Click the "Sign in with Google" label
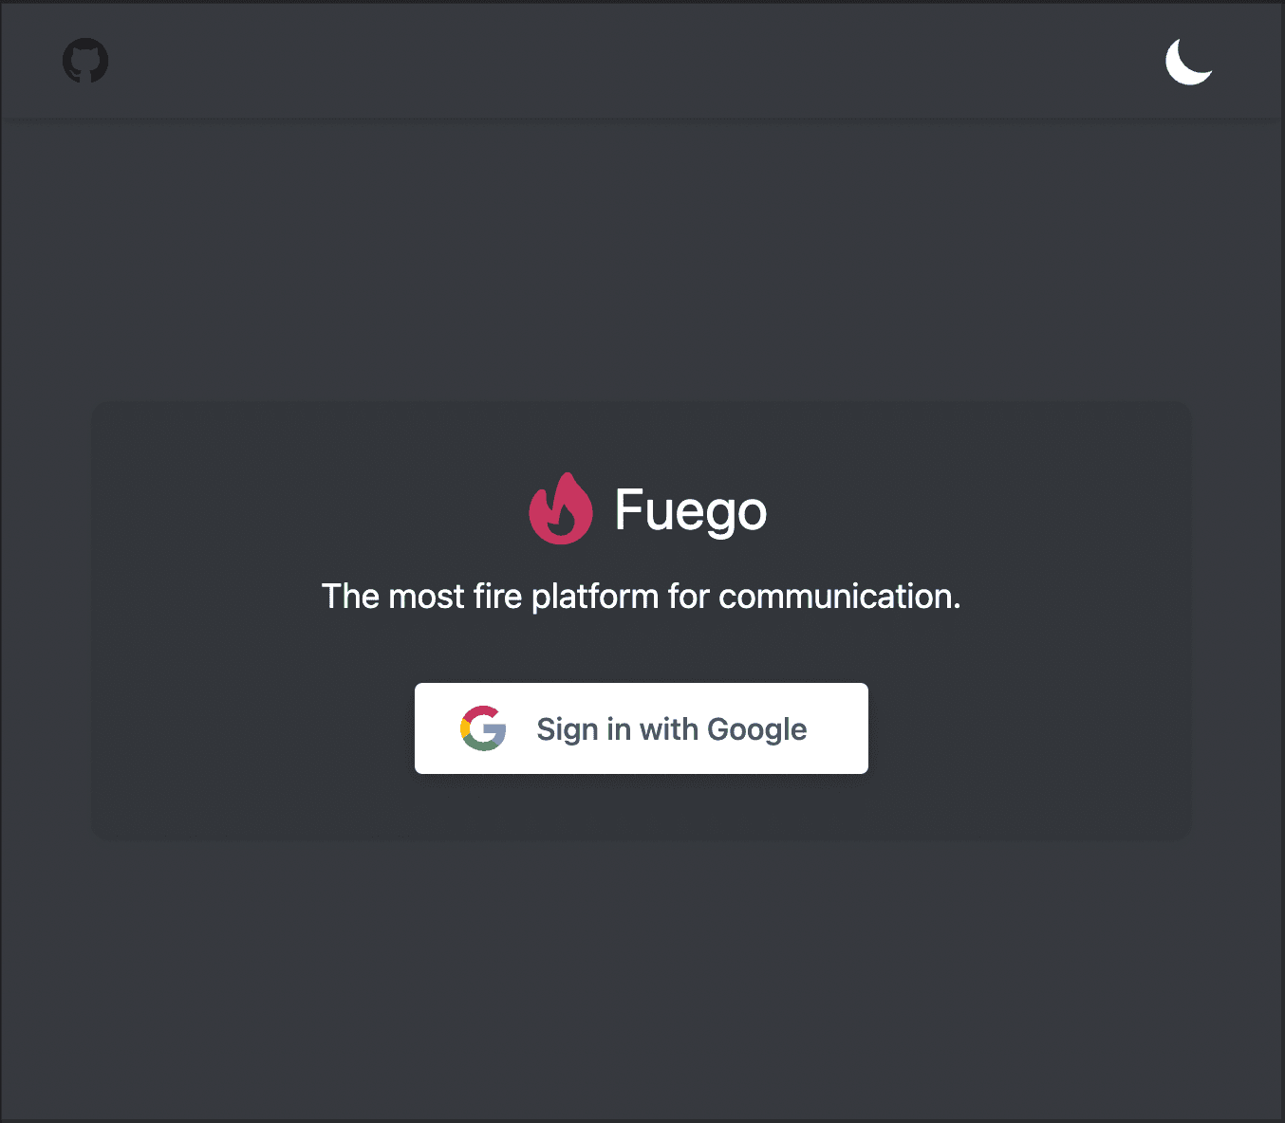The width and height of the screenshot is (1285, 1123). click(671, 729)
